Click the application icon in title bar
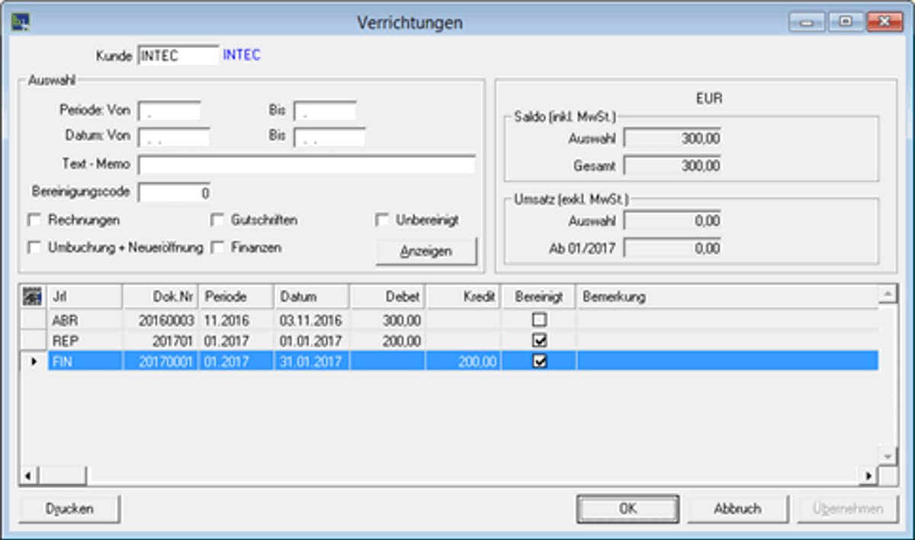 [21, 21]
